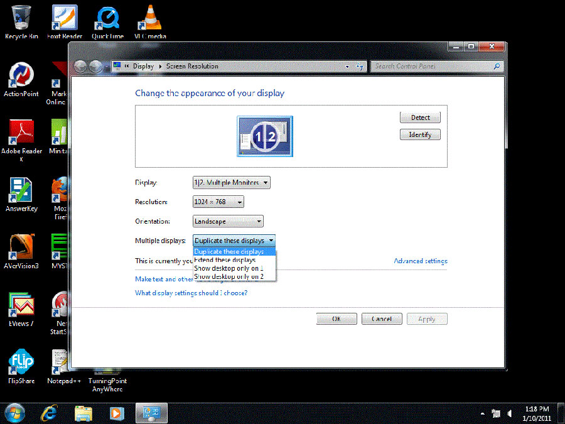The image size is (565, 424).
Task: Launch the QuickTime desktop shortcut
Action: click(x=108, y=19)
